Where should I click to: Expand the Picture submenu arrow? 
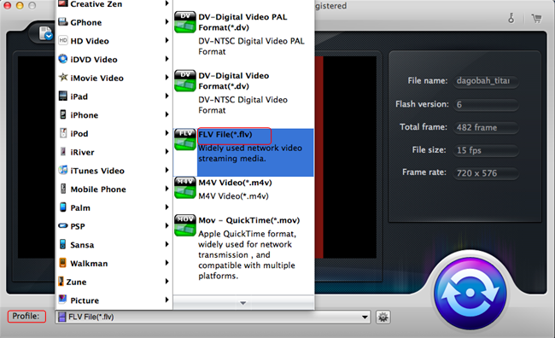[166, 300]
